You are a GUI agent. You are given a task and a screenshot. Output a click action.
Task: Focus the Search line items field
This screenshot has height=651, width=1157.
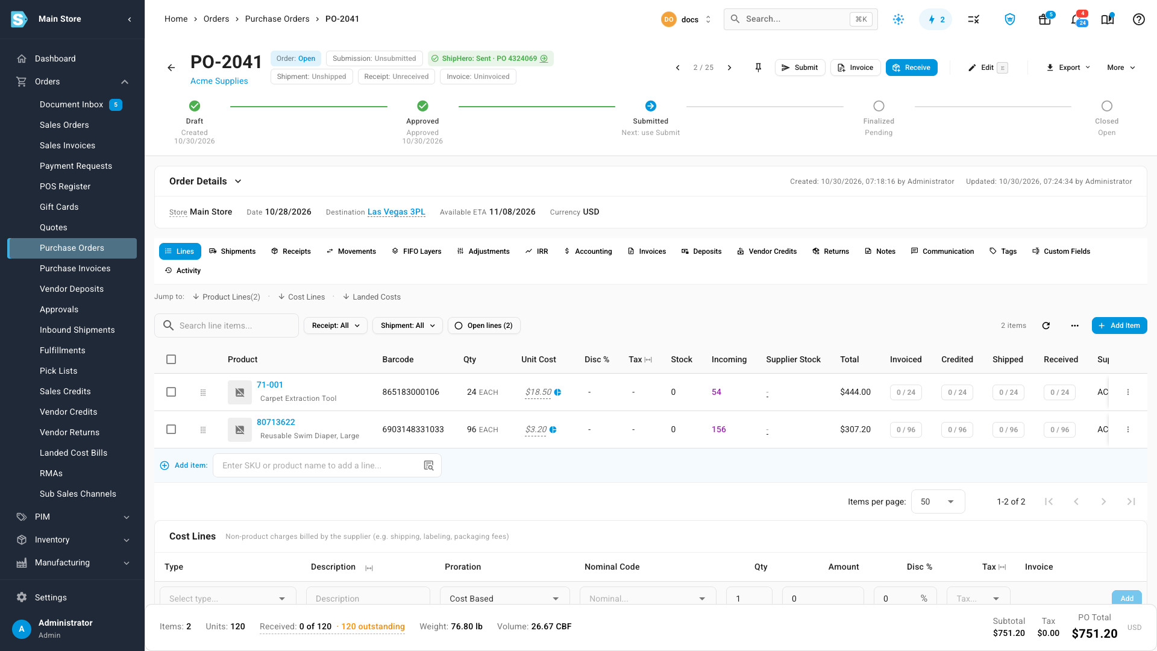[x=227, y=325]
